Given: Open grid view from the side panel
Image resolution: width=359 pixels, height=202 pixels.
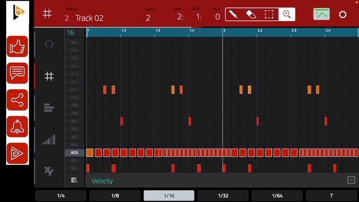Looking at the screenshot, I should (x=49, y=76).
